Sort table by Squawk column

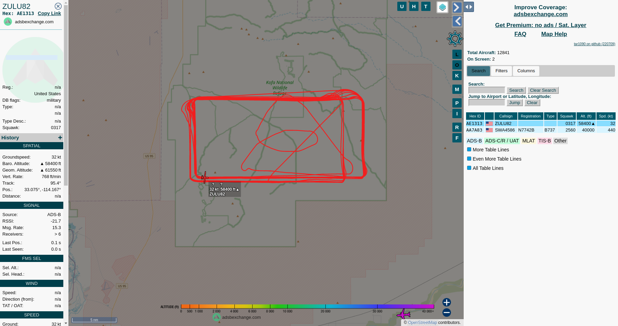click(x=567, y=116)
